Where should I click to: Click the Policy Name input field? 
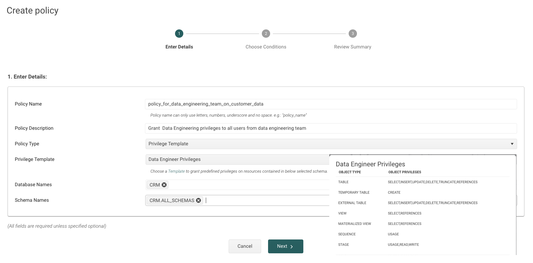[331, 104]
